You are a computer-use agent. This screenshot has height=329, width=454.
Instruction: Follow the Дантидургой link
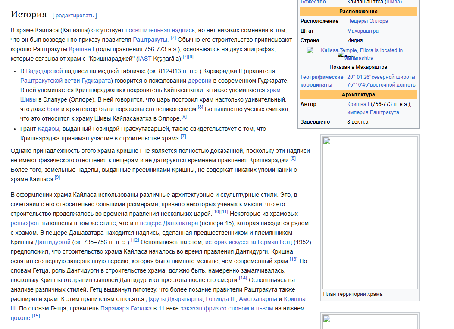coord(53,242)
